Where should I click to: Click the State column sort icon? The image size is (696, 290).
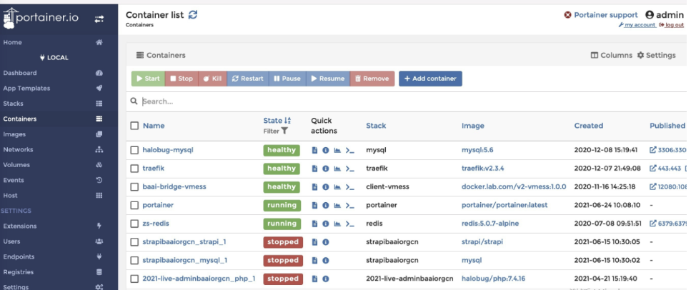click(288, 120)
